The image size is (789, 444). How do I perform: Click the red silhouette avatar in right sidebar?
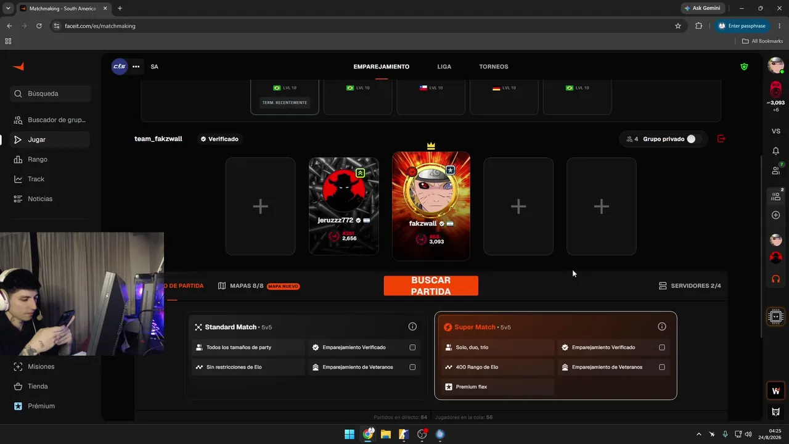(776, 258)
